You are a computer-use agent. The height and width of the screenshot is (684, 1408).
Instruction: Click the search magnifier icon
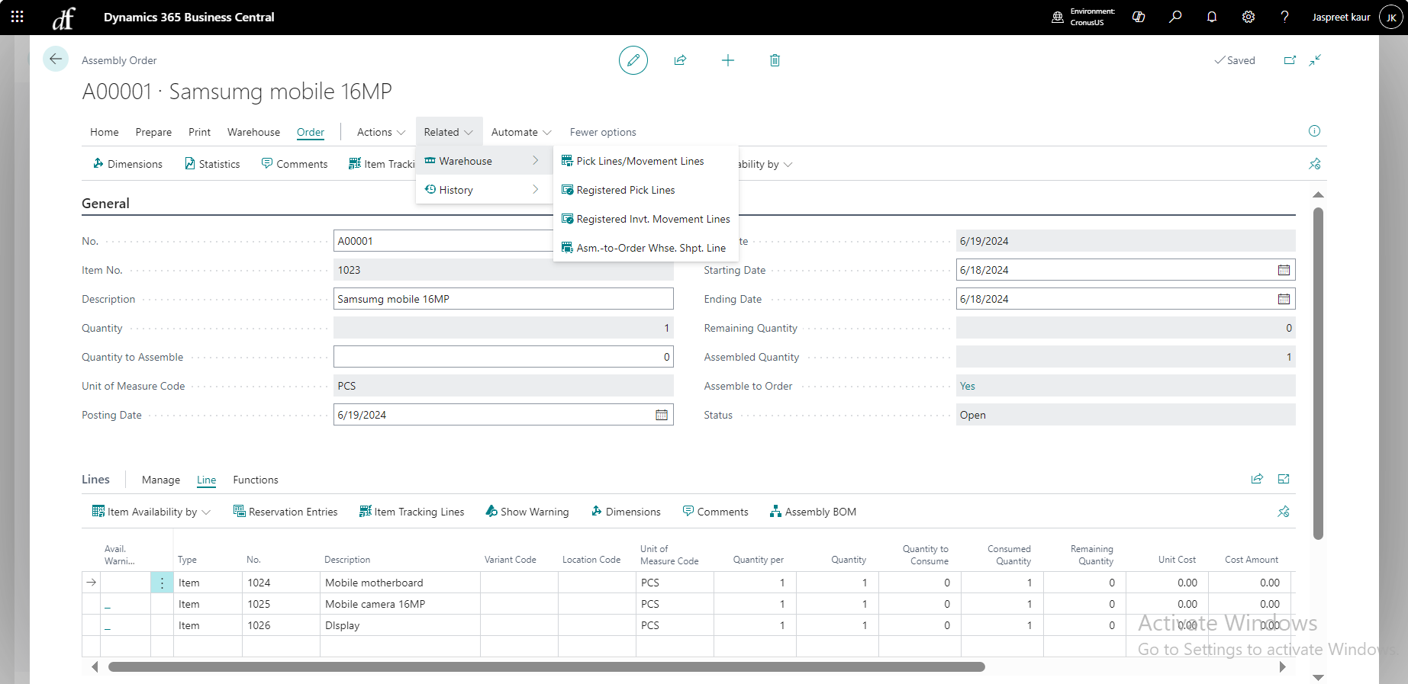tap(1175, 17)
